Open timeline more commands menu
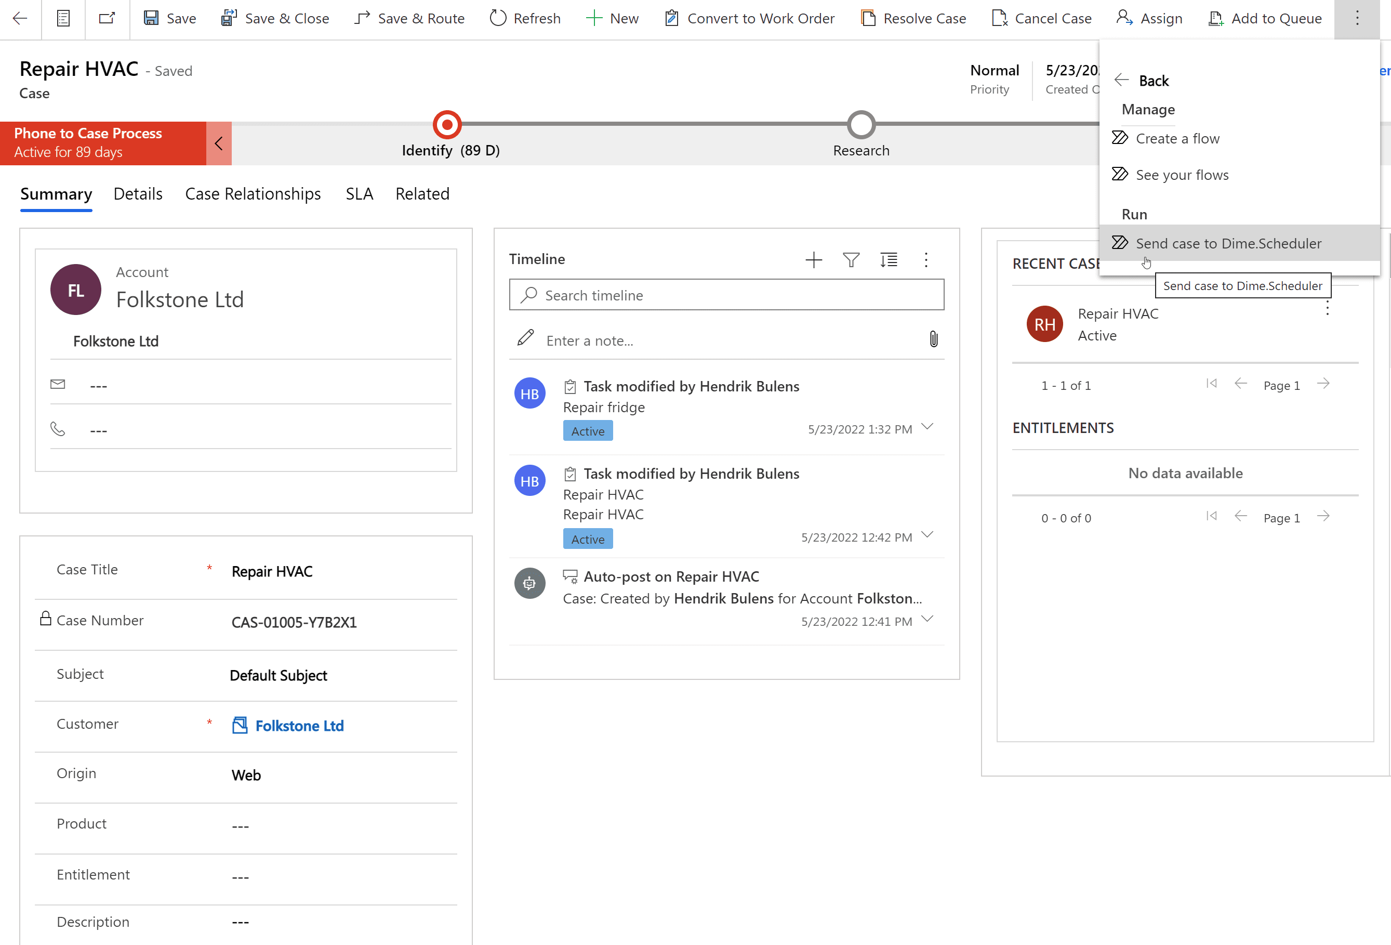Viewport: 1391px width, 945px height. [925, 260]
